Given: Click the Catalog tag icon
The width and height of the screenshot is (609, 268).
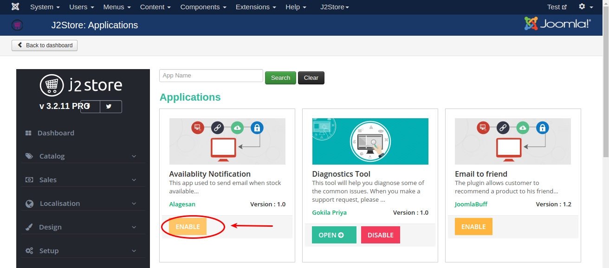Looking at the screenshot, I should tap(29, 156).
